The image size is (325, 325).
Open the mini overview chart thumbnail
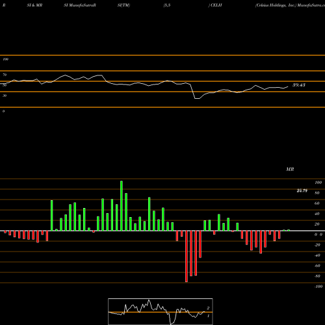coord(161,311)
